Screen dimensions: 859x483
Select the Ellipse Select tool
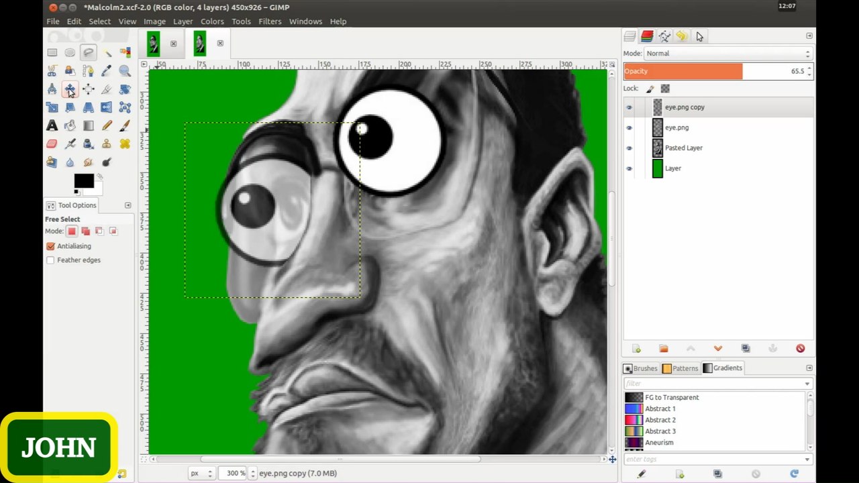70,52
